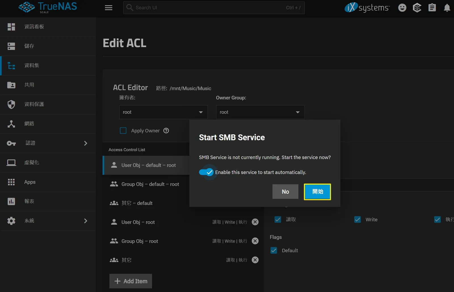Uncheck the 讀取 permission checkbox
This screenshot has width=454, height=292.
coord(278,220)
